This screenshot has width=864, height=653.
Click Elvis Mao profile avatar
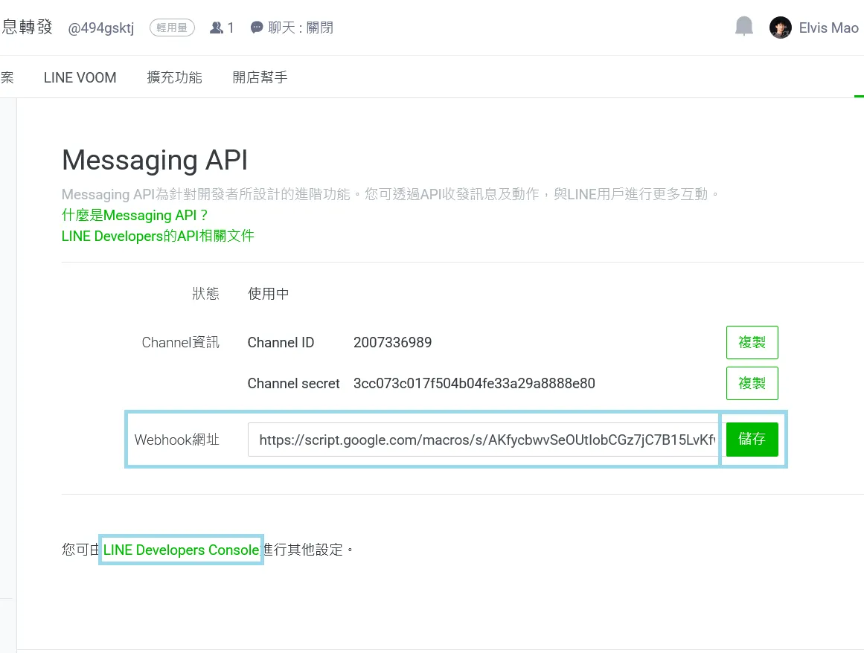[x=780, y=28]
